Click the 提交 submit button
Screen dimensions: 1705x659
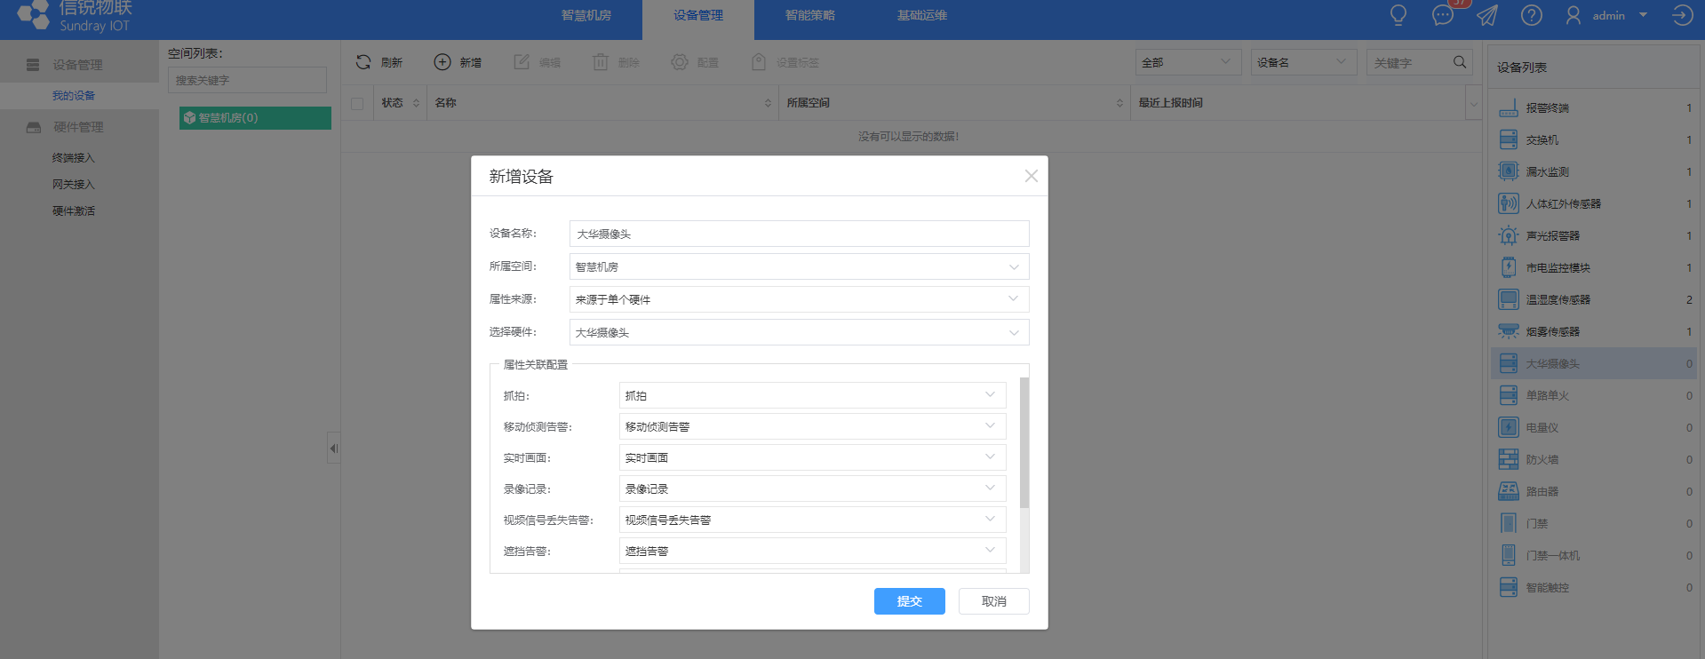[909, 601]
